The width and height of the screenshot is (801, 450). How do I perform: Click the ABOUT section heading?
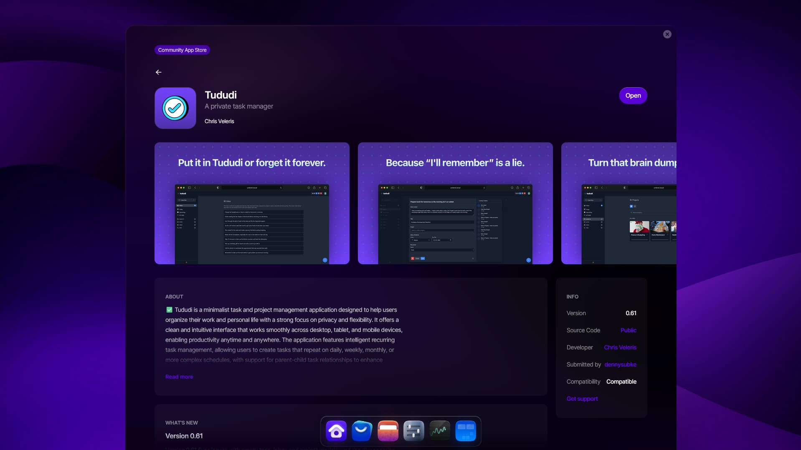pos(174,296)
